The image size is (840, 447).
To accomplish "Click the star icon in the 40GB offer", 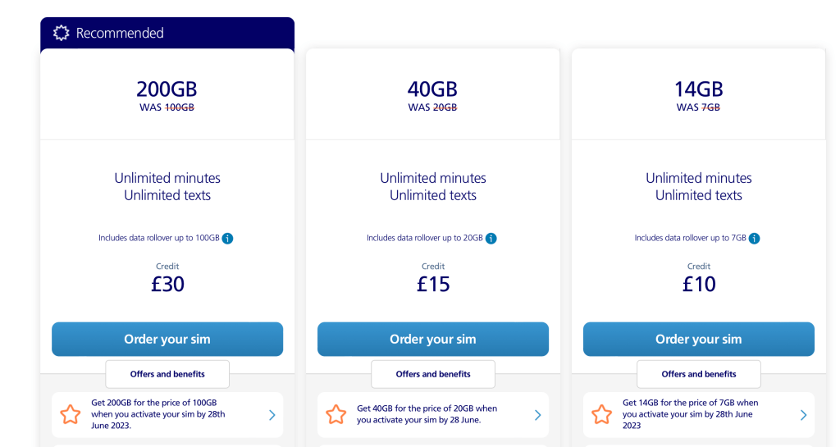I will tap(336, 414).
